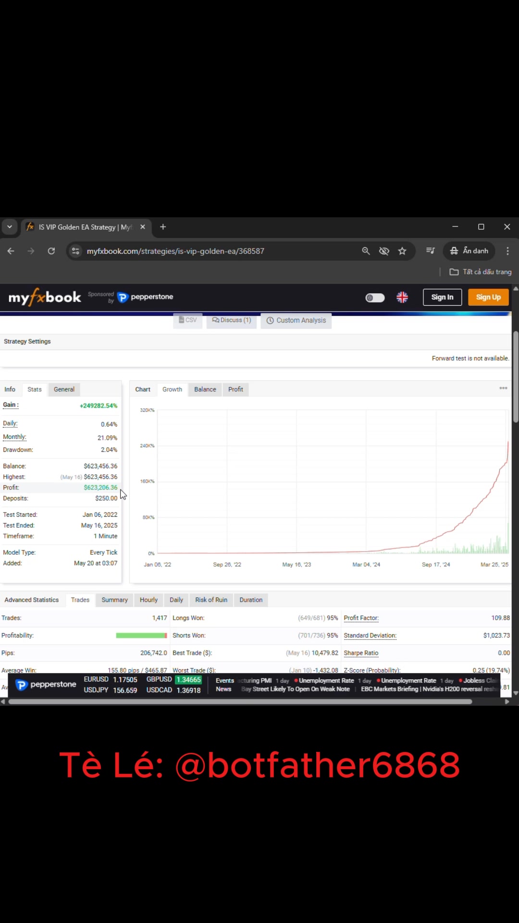Download the CSV export
This screenshot has height=923, width=519.
[188, 320]
